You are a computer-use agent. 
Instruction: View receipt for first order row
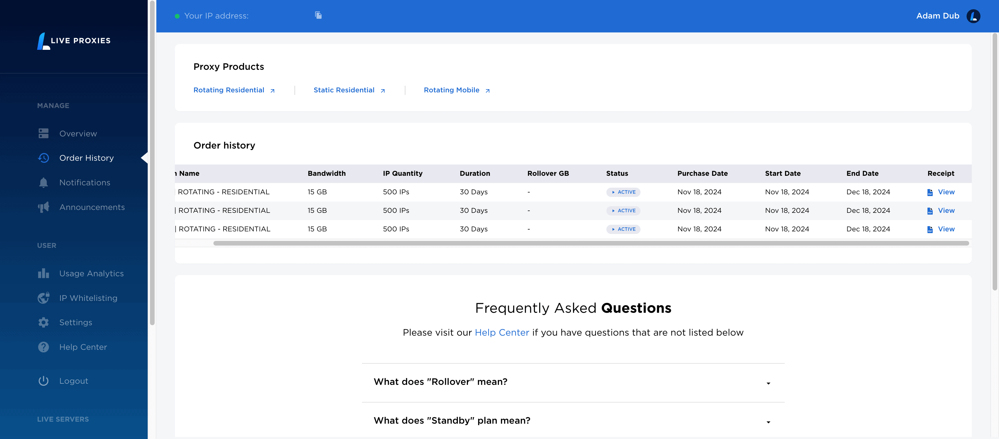[x=945, y=192]
